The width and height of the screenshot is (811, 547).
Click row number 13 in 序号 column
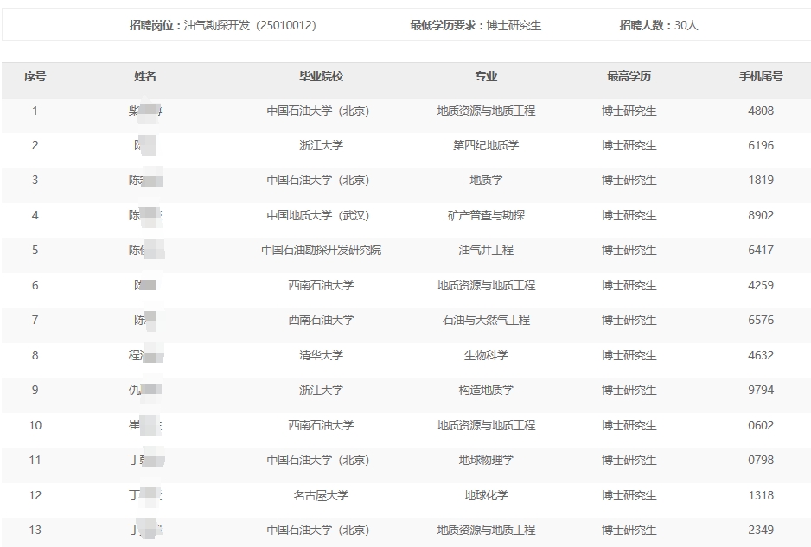(x=35, y=530)
